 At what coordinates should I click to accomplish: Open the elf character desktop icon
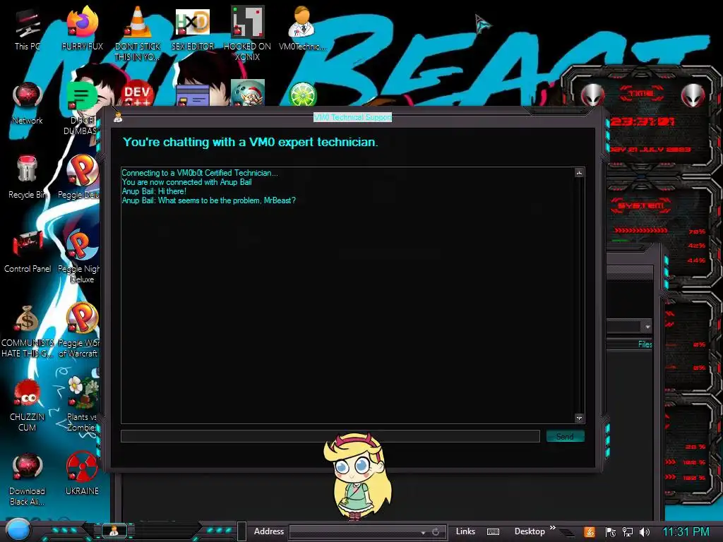248,93
